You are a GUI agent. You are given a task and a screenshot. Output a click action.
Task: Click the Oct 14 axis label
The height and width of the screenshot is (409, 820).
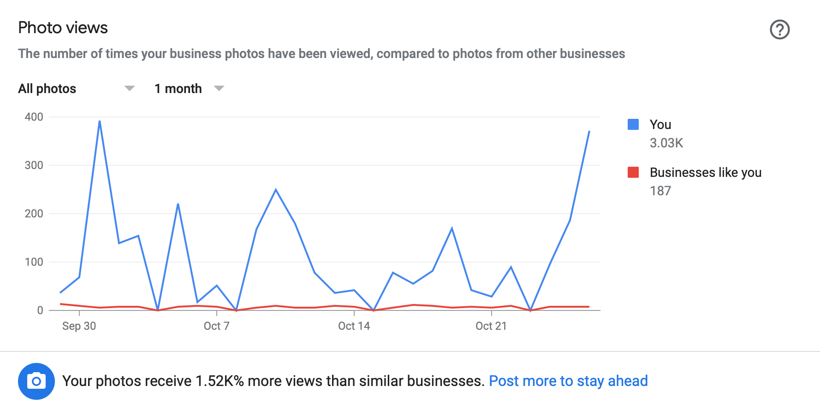point(353,326)
